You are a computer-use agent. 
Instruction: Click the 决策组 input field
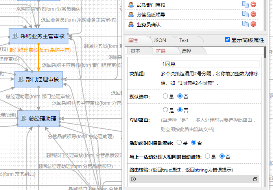[210, 63]
